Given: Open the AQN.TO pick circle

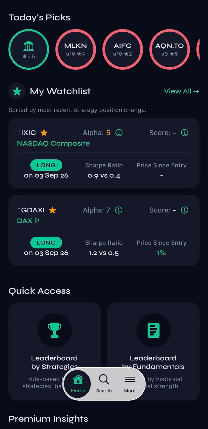Looking at the screenshot, I should [x=169, y=49].
